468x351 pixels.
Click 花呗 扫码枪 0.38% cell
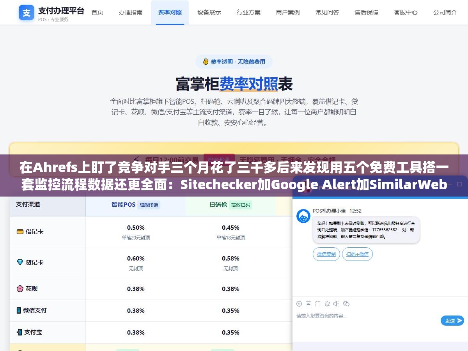[x=230, y=289]
